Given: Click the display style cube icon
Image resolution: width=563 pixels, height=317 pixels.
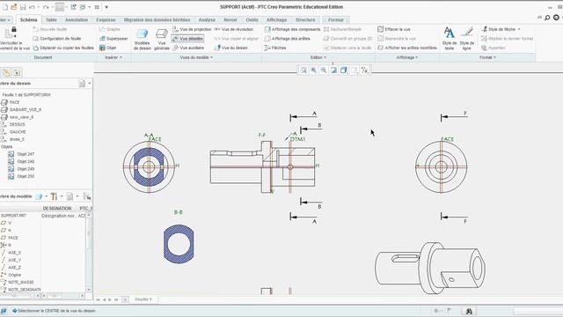Looking at the screenshot, I should 344,70.
